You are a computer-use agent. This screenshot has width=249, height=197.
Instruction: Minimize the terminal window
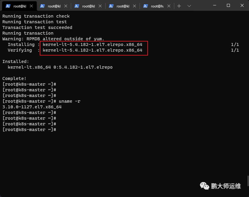(215, 6)
